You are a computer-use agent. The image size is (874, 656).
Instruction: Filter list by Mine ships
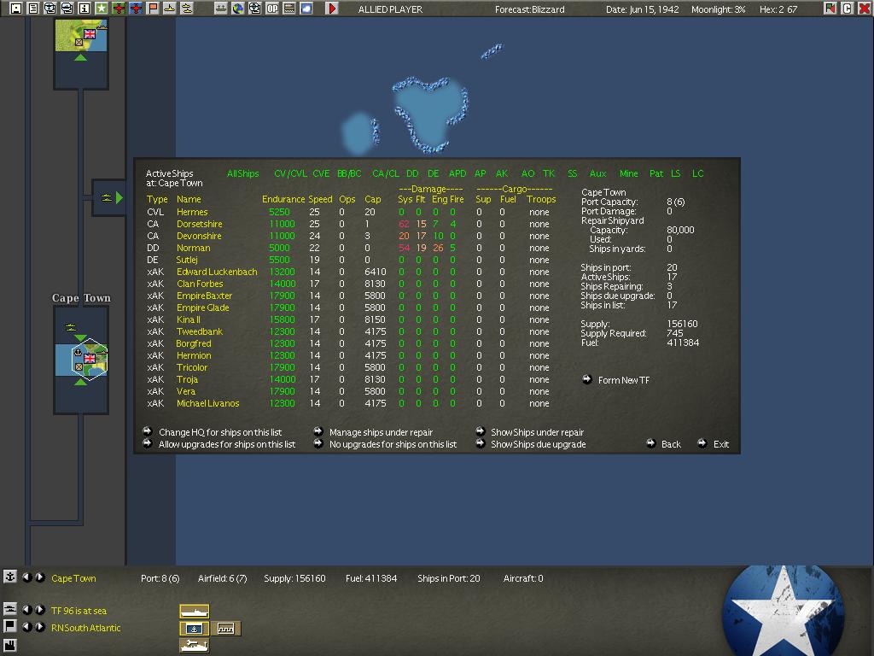[628, 173]
